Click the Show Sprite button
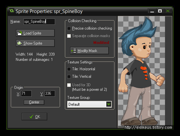The width and height of the screenshot is (180, 136). click(x=35, y=43)
